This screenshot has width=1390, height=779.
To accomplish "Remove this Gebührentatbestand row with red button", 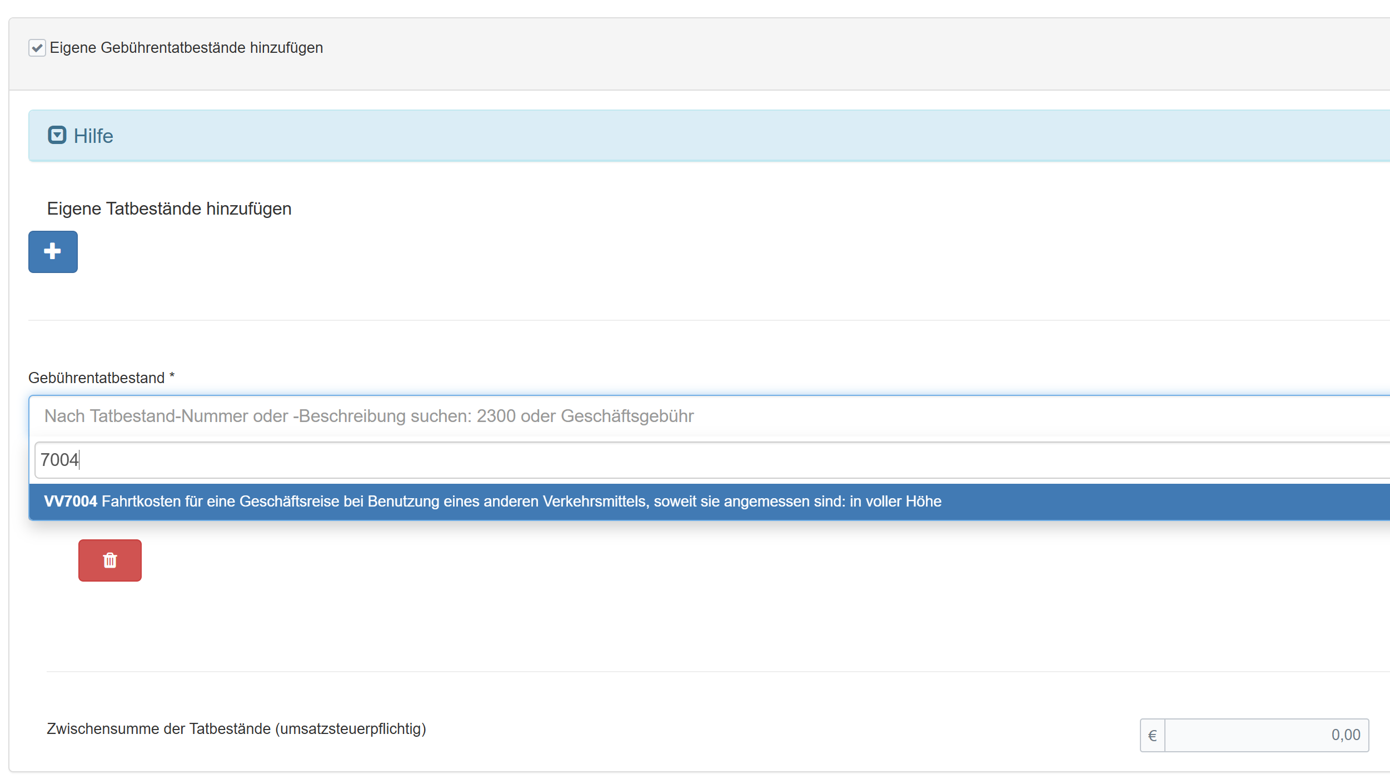I will 110,560.
